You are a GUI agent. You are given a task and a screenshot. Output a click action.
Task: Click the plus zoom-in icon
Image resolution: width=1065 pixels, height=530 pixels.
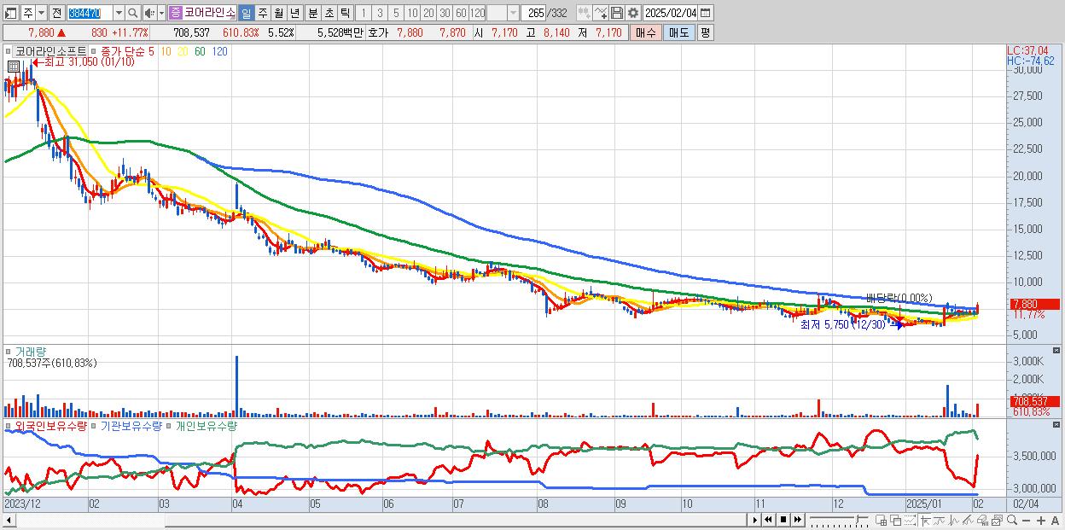coord(1041,521)
